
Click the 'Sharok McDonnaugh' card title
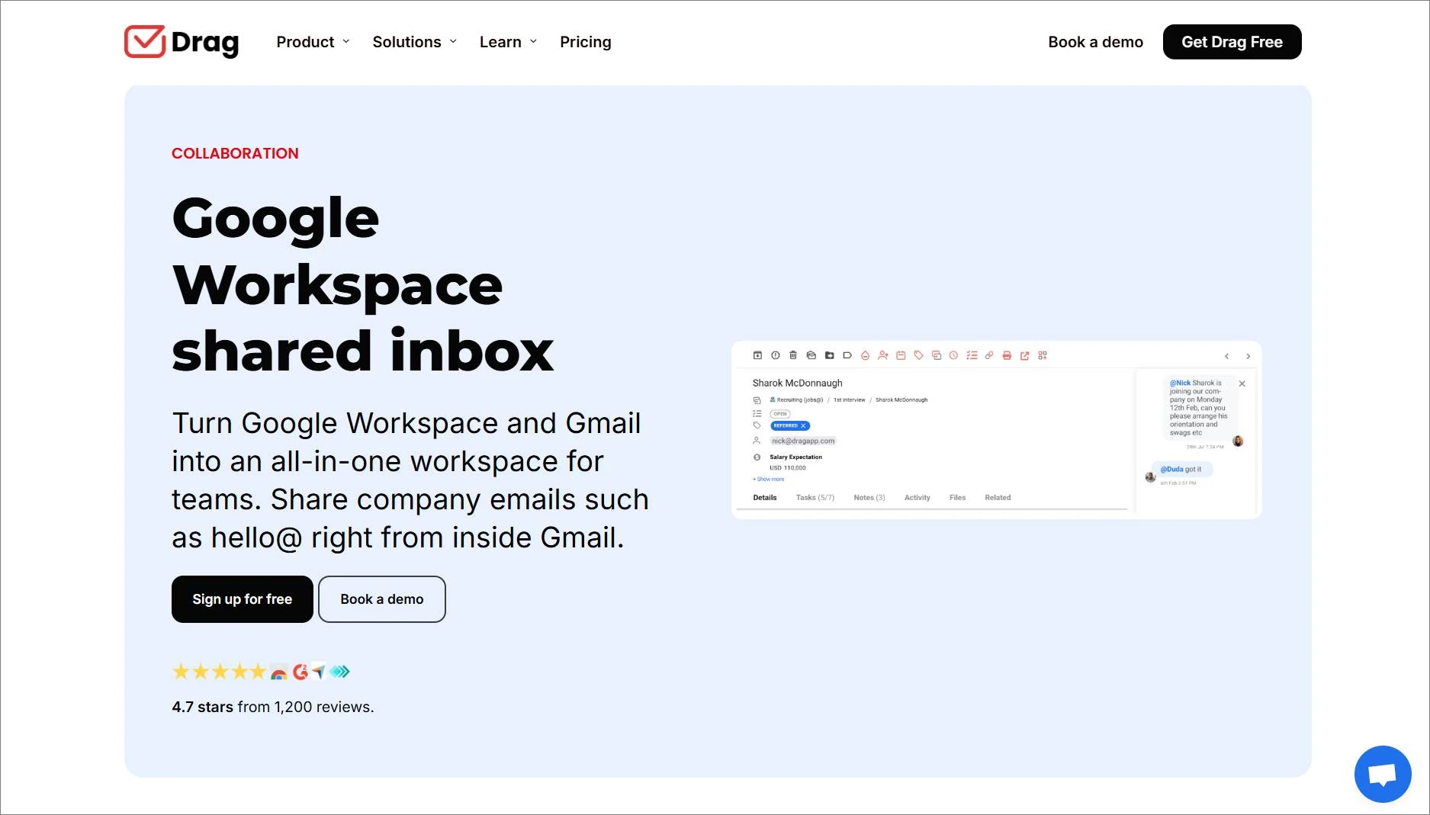click(798, 383)
